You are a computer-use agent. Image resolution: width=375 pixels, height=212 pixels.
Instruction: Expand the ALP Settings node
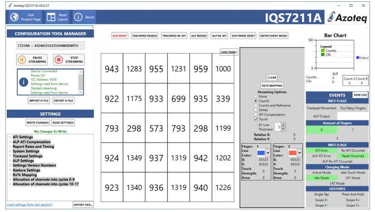coord(10,160)
